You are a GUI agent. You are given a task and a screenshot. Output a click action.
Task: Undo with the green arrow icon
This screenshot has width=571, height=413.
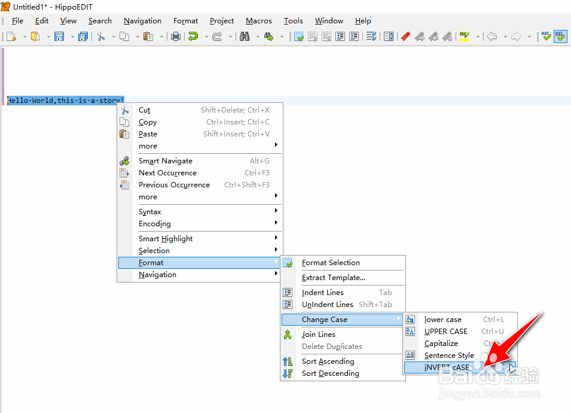click(x=193, y=37)
